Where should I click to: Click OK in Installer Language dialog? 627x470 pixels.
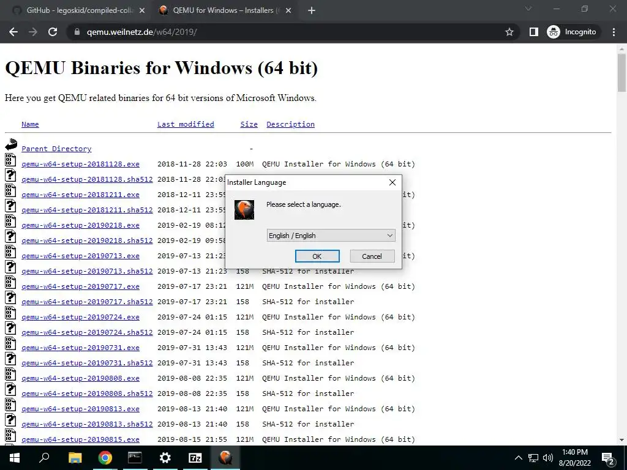coord(317,256)
